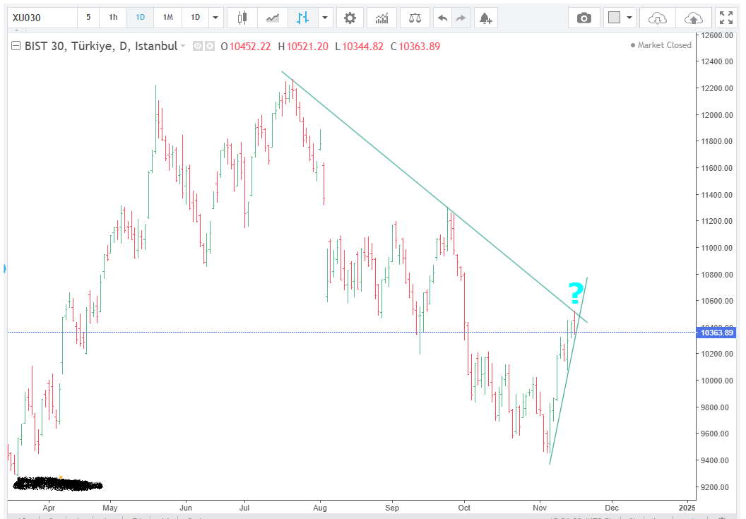Select the 1M interval

pos(167,18)
